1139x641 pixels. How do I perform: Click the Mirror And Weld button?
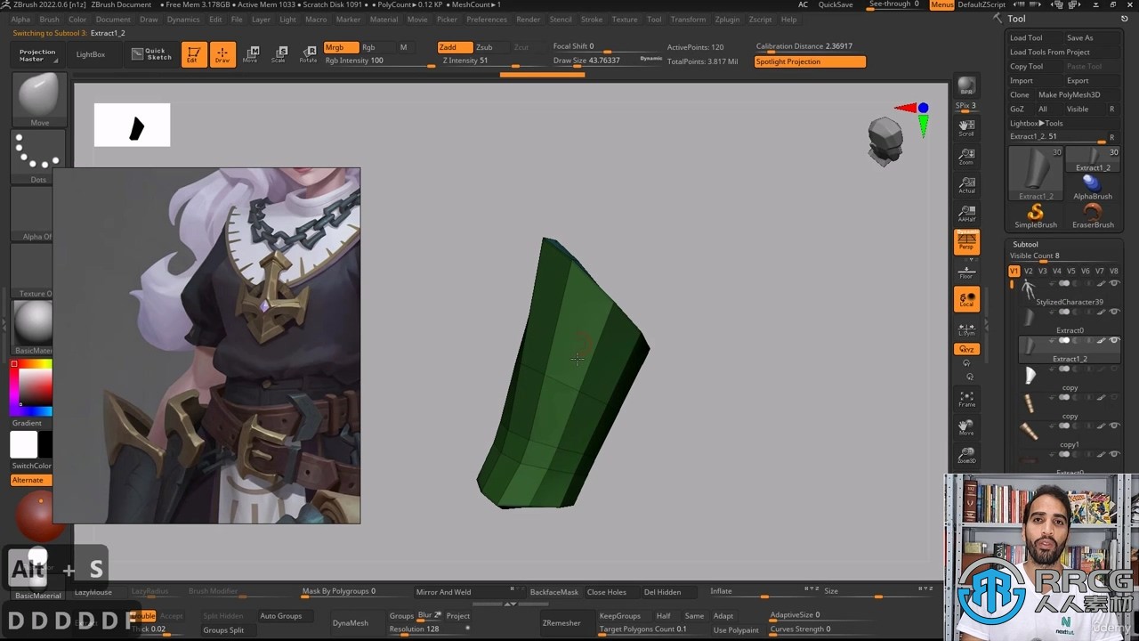(x=444, y=592)
